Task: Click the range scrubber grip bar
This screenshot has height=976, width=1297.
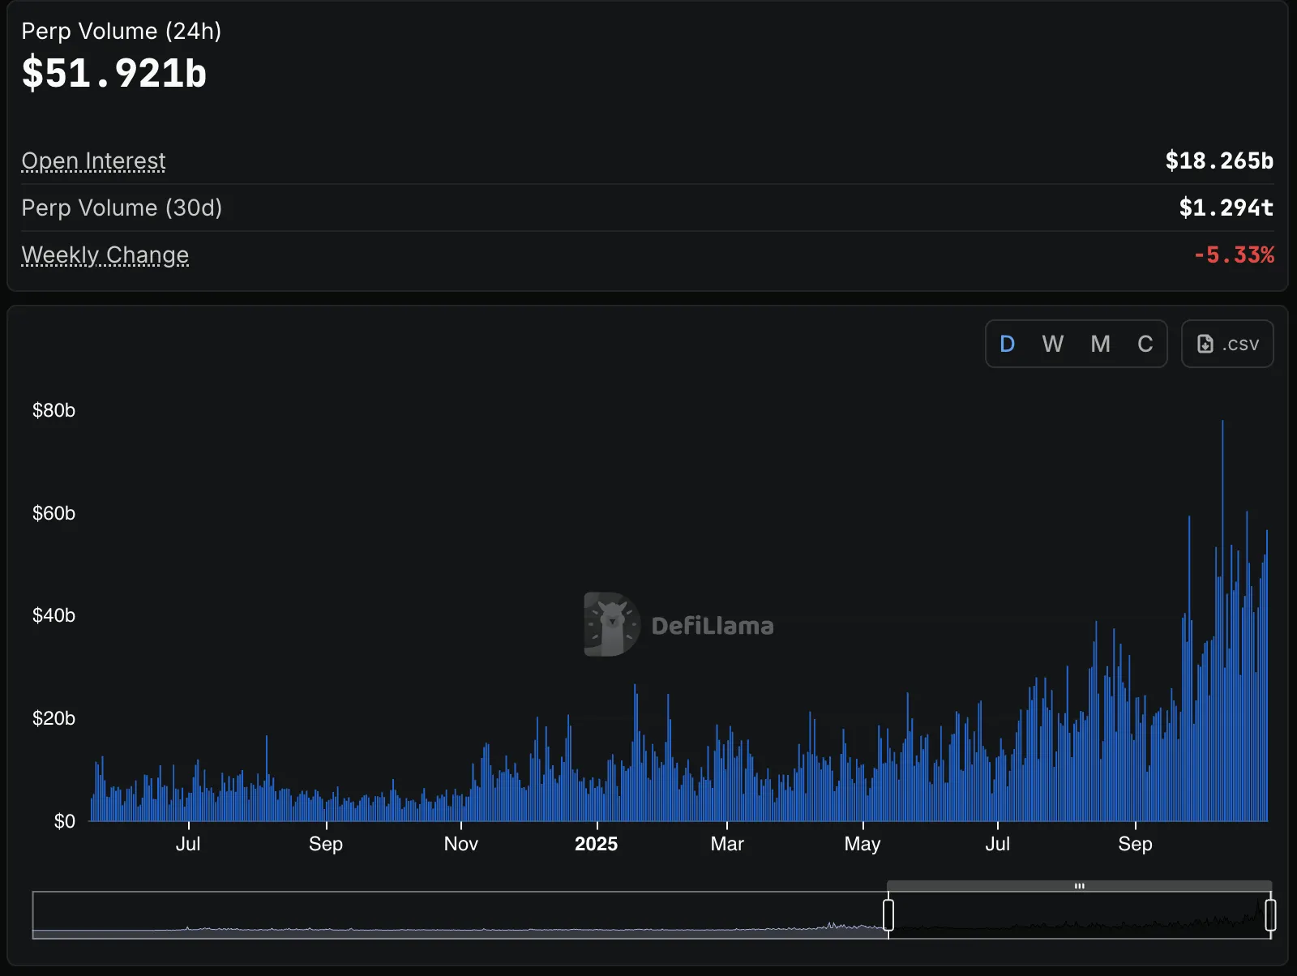Action: coord(1079,886)
